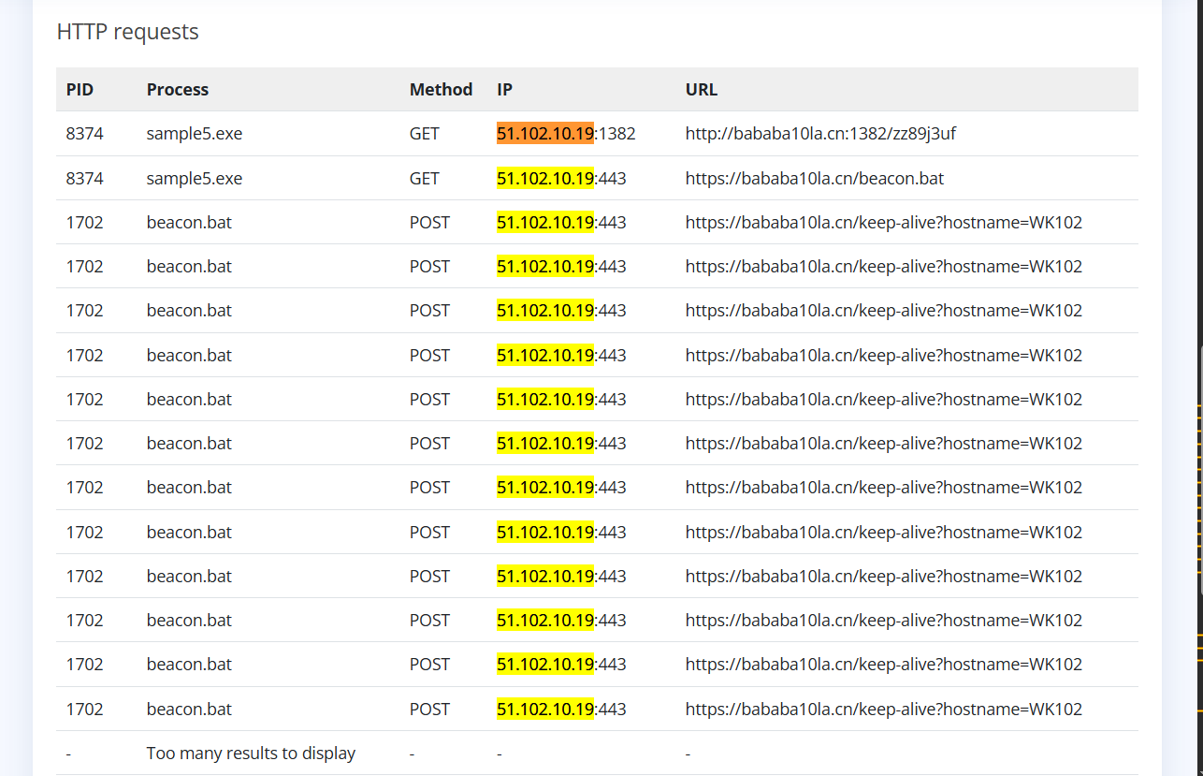Open the https beacon.bat download URL

tap(814, 178)
